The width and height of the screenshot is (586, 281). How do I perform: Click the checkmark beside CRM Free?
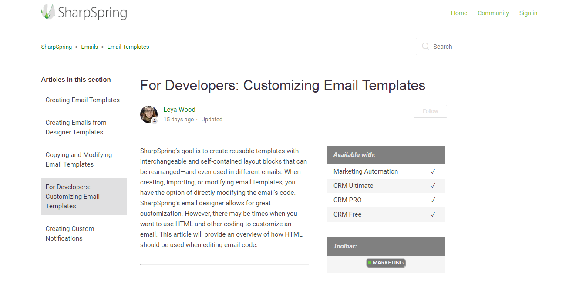[433, 214]
